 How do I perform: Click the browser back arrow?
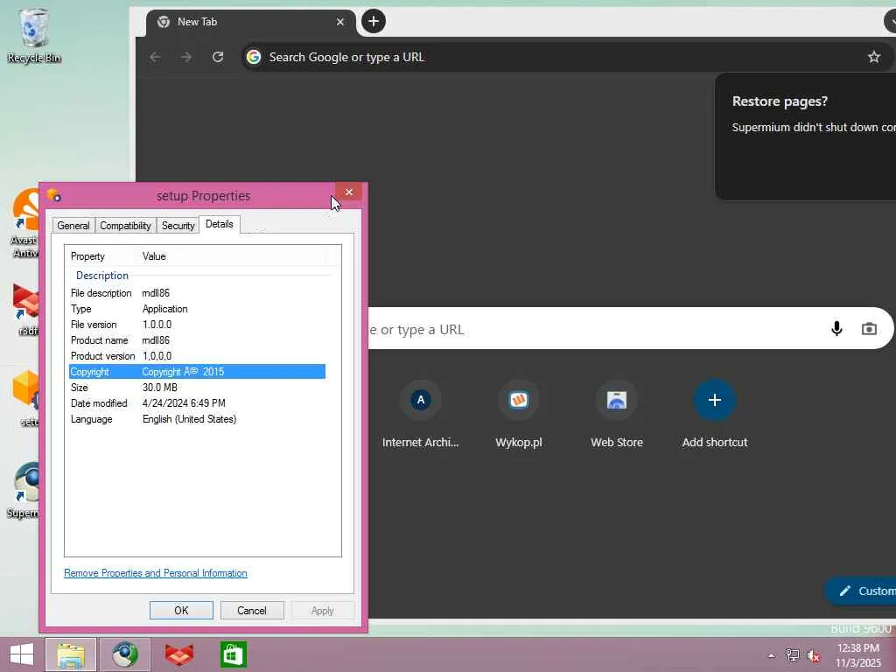click(x=155, y=57)
